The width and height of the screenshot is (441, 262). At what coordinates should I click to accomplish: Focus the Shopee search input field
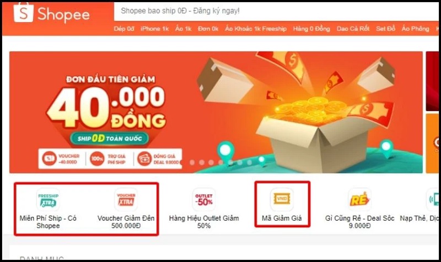coord(276,11)
